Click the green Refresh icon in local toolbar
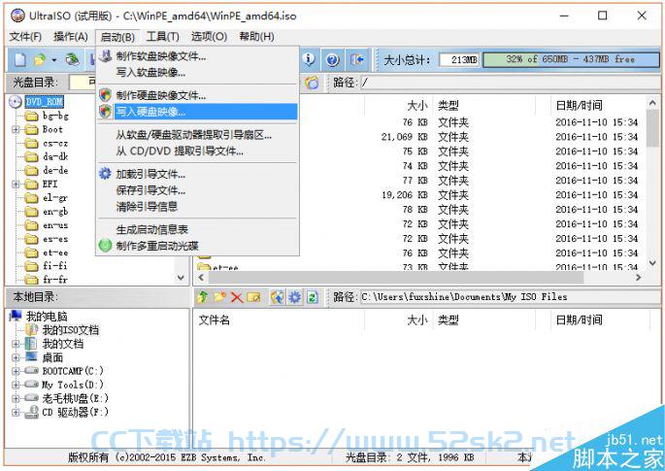The height and width of the screenshot is (471, 665). [x=313, y=297]
